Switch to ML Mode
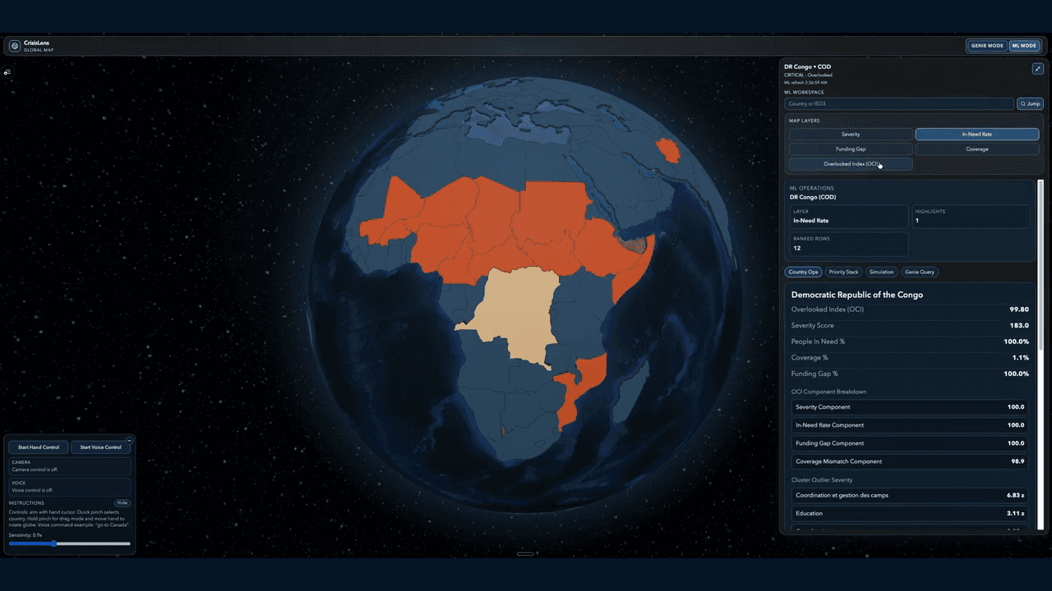1052x591 pixels. click(1024, 46)
